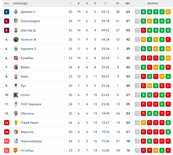Click Лівий берег green В win badge
This screenshot has width=173, height=155.
(168, 123)
